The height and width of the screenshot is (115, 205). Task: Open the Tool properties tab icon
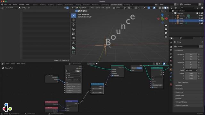click(x=171, y=42)
